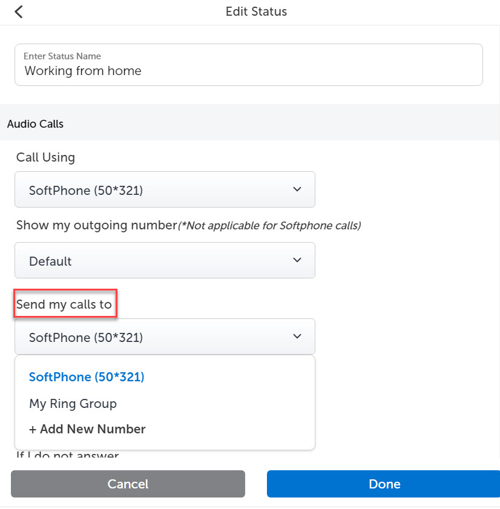Click the Call Using label above the selector
The height and width of the screenshot is (509, 500).
[45, 157]
